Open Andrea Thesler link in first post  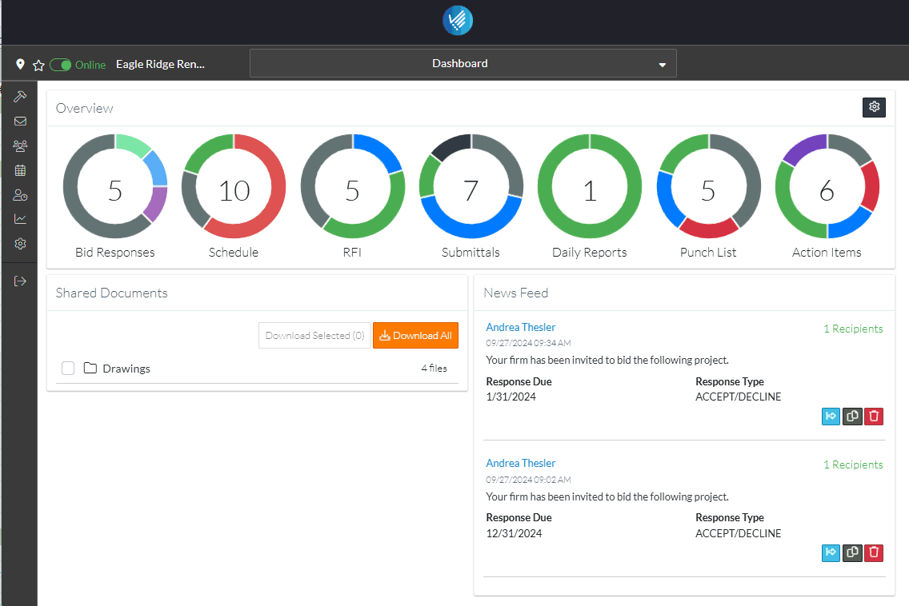(x=520, y=327)
